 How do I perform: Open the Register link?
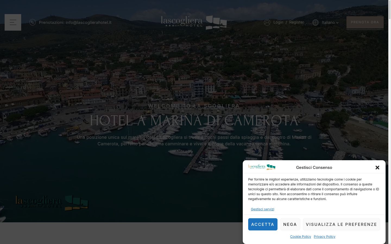point(297,22)
